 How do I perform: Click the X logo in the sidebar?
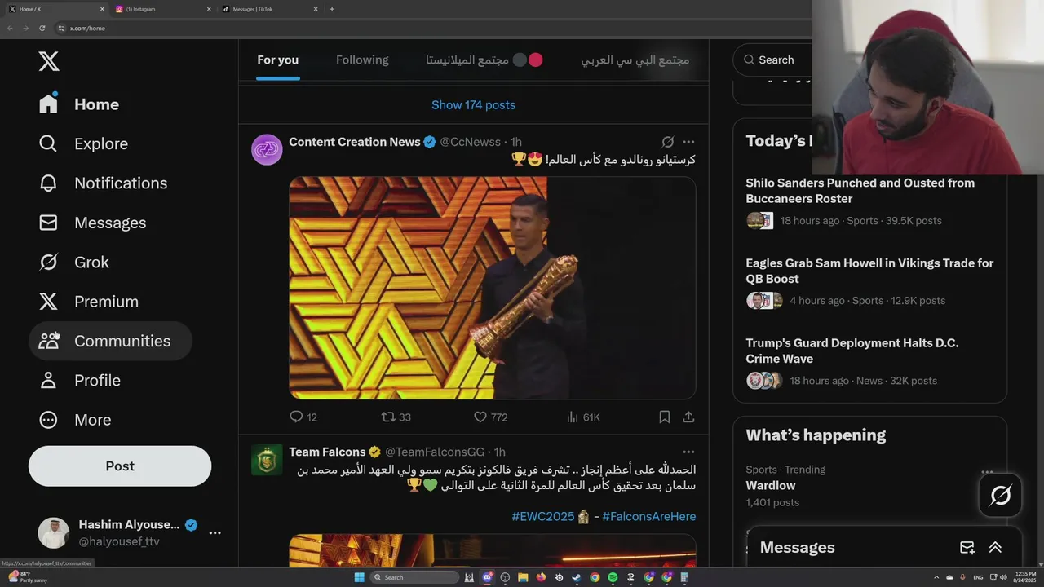click(x=49, y=61)
